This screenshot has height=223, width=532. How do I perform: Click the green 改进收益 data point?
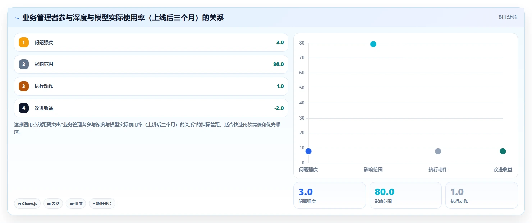pos(503,151)
